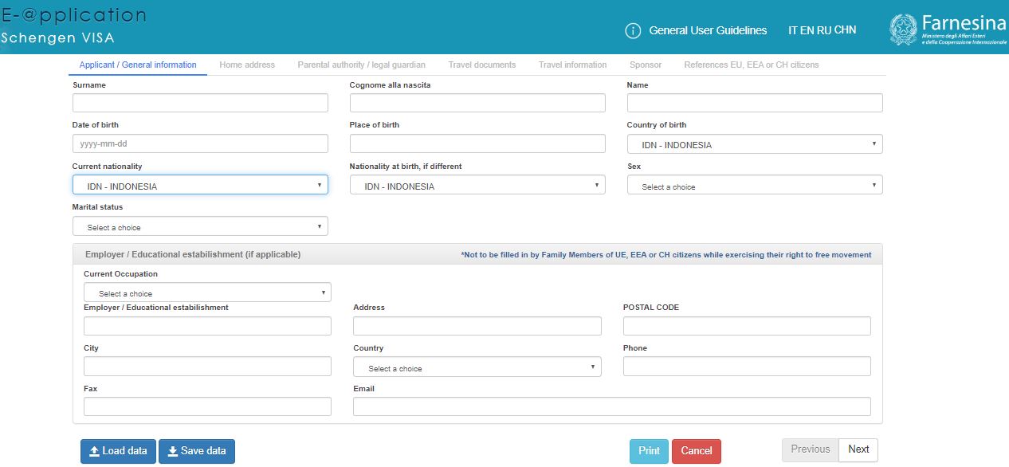
Task: Click the Print button
Action: tap(650, 451)
